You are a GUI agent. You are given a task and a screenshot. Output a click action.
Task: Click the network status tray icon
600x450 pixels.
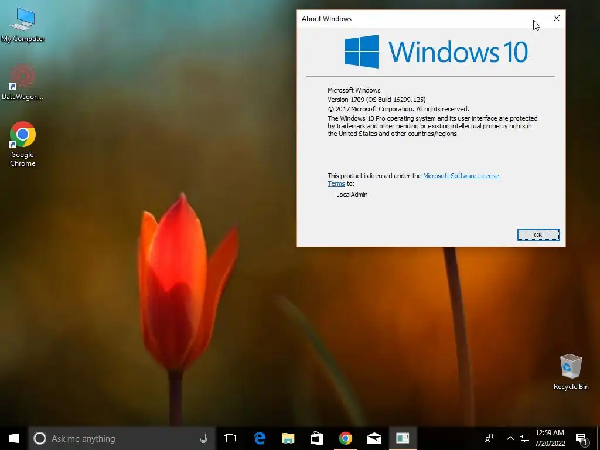[x=524, y=438]
